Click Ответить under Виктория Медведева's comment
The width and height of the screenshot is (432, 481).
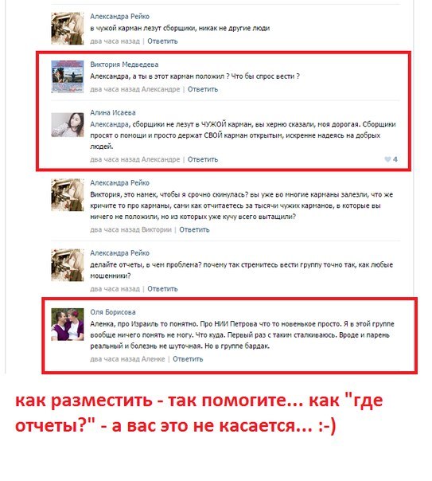(203, 89)
